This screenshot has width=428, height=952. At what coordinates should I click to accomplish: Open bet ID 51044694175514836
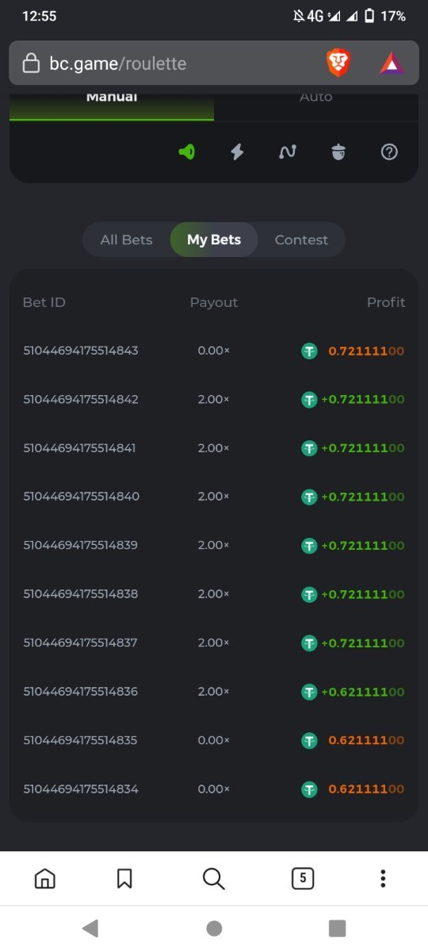[x=81, y=692]
